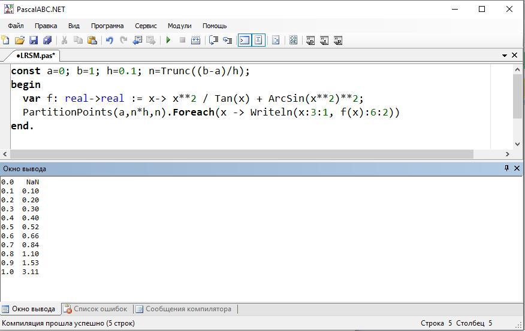Open the Правка menu
The image size is (525, 331).
pyautogui.click(x=46, y=26)
